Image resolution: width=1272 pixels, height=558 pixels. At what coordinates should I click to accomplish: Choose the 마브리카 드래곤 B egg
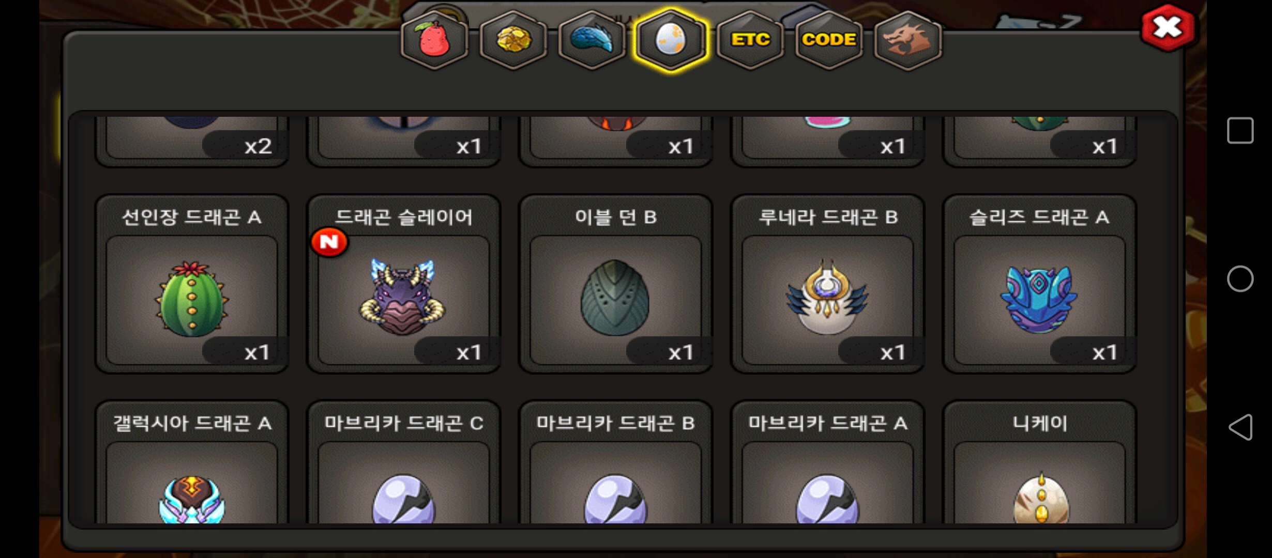[x=616, y=462]
